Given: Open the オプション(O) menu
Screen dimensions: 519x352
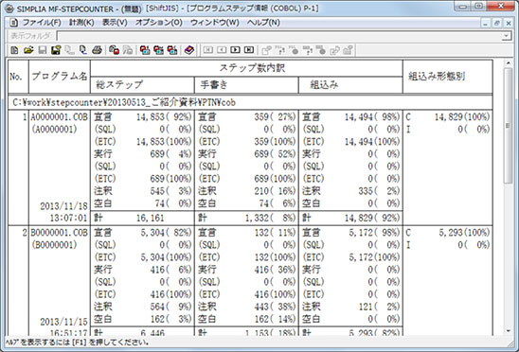Looking at the screenshot, I should pyautogui.click(x=158, y=23).
